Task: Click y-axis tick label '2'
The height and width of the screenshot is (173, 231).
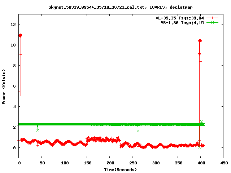Action: click(14, 127)
